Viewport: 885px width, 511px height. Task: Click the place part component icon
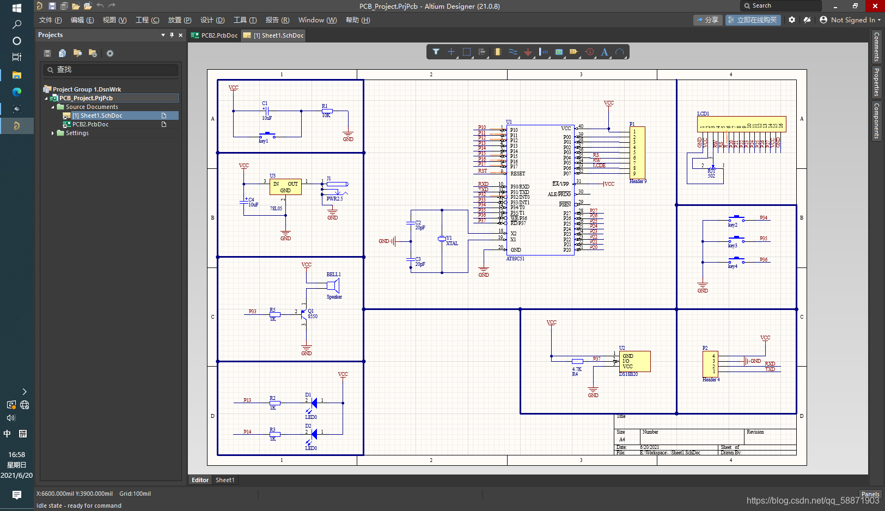pos(498,52)
